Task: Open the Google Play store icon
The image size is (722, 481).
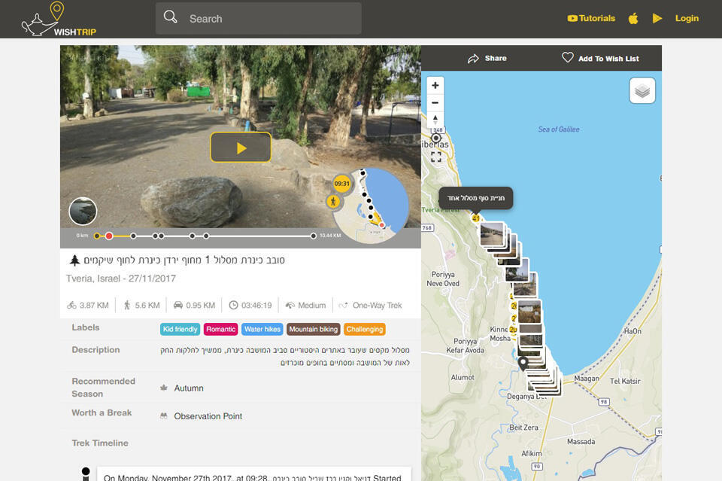Action: click(657, 19)
